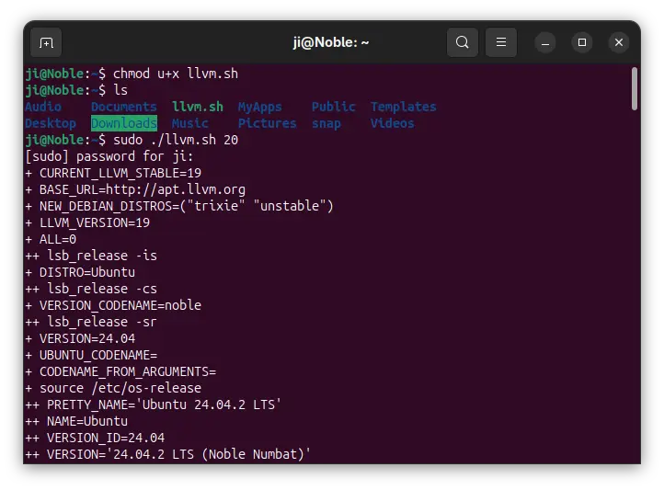This screenshot has height=490, width=664.
Task: Click the ls command at the prompt
Action: tap(120, 90)
